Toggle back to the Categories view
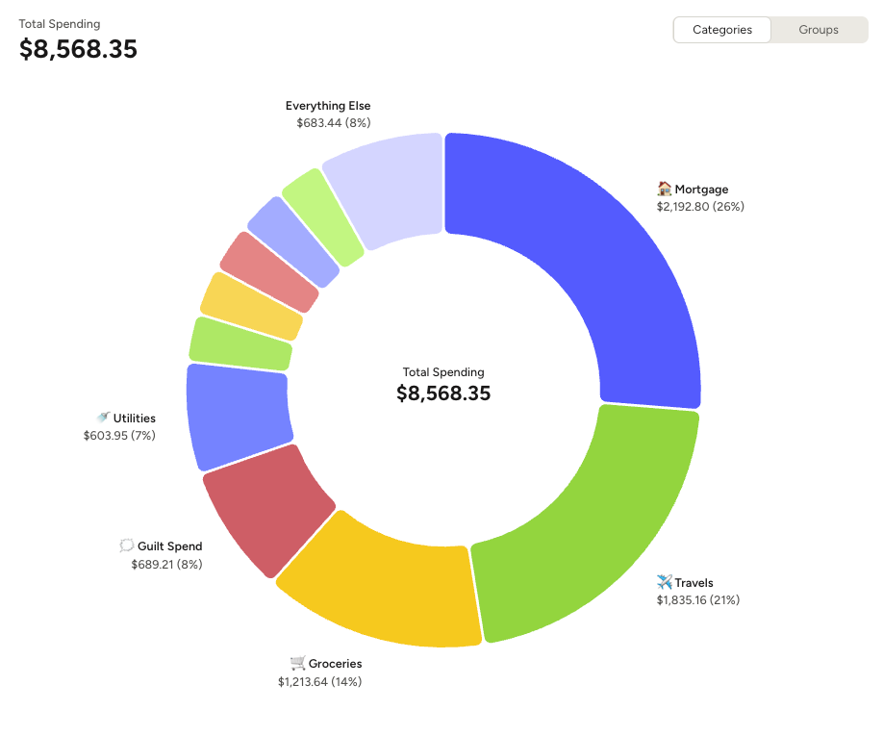This screenshot has height=736, width=883. 721,30
